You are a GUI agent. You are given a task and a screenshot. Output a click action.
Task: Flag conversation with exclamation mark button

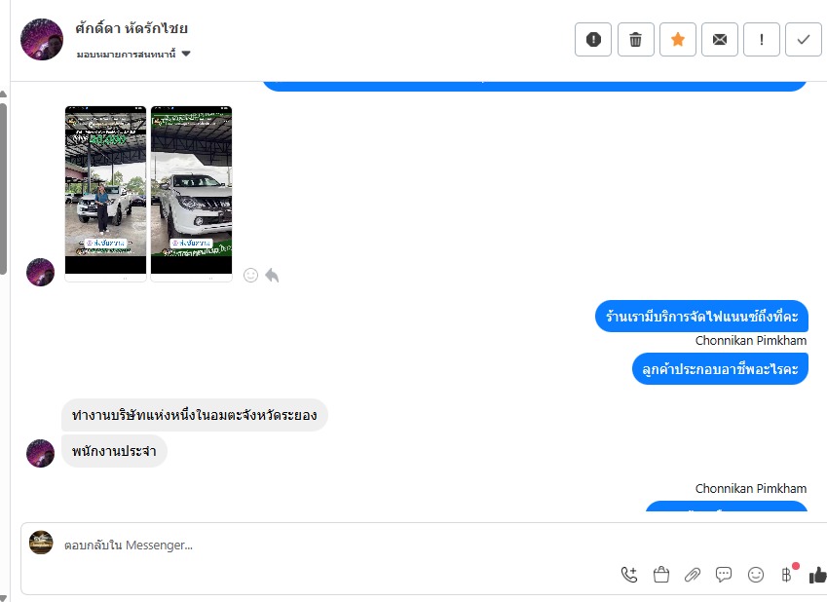[x=761, y=39]
